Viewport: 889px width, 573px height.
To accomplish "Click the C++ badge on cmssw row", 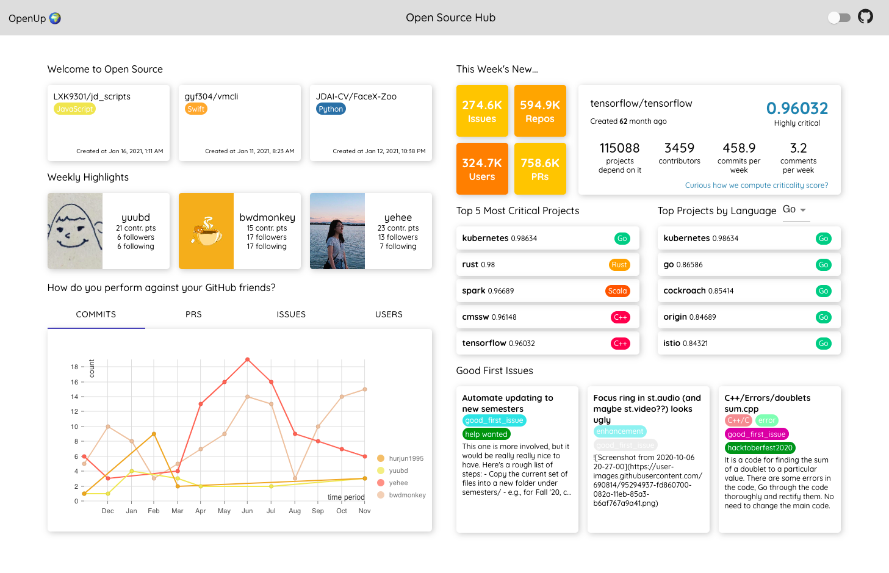I will point(621,317).
